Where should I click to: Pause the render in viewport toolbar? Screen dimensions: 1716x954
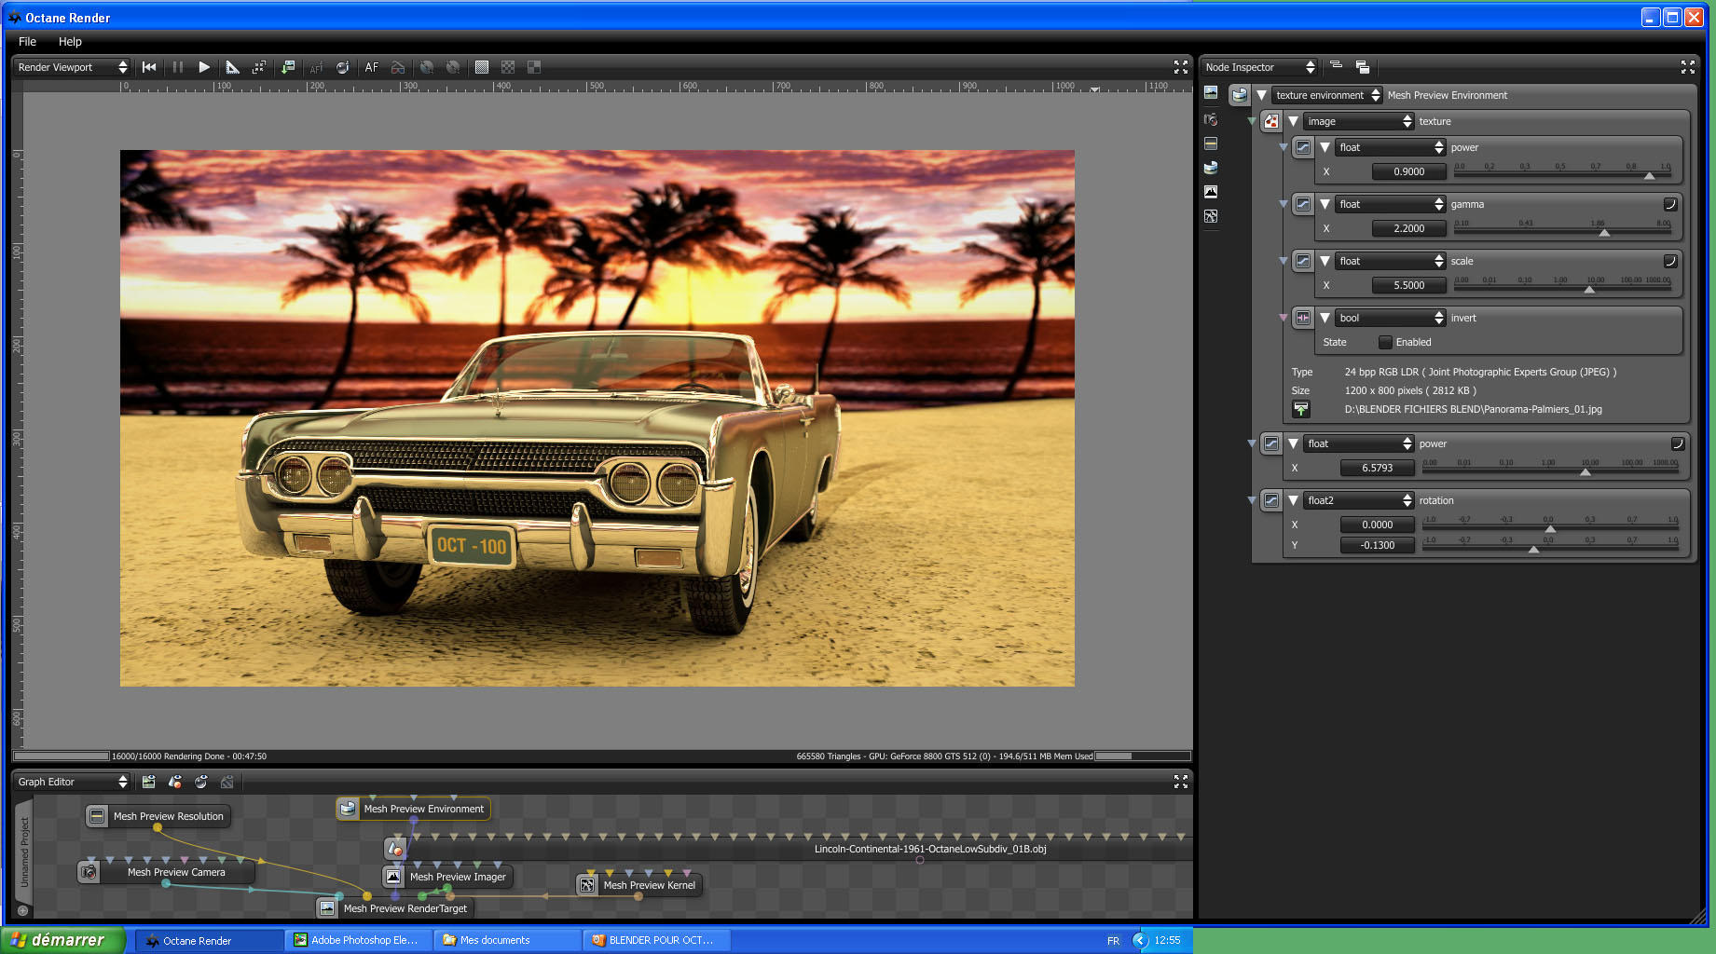coord(178,67)
